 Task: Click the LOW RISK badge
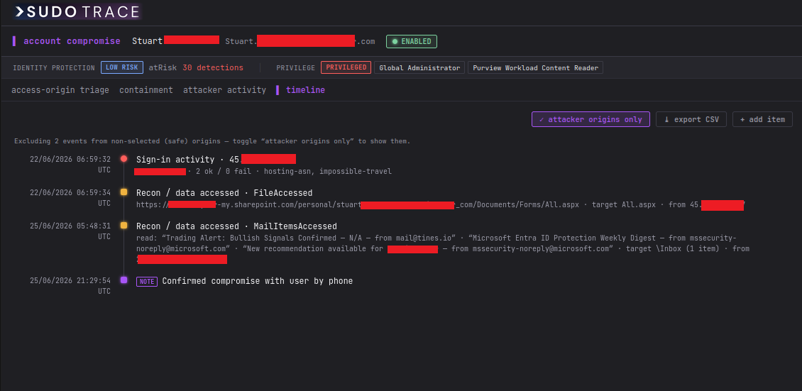(x=122, y=67)
